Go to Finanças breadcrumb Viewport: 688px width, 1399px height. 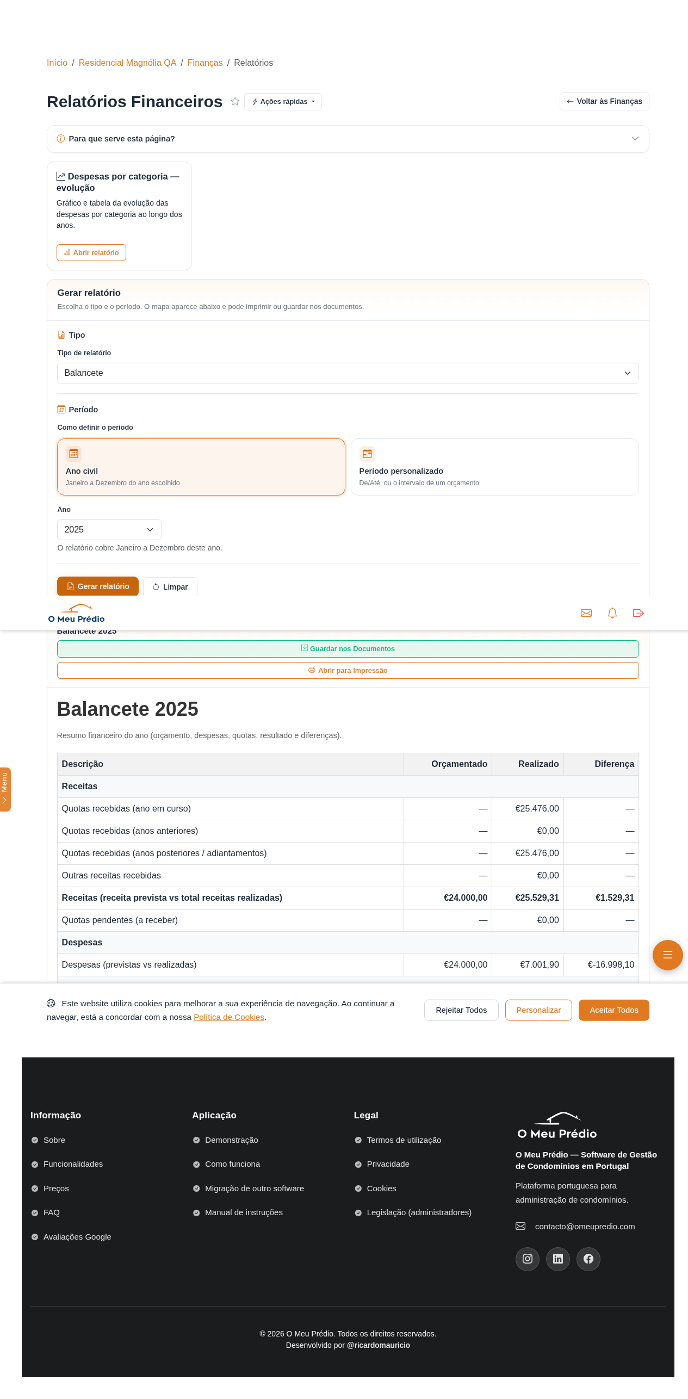tap(205, 63)
